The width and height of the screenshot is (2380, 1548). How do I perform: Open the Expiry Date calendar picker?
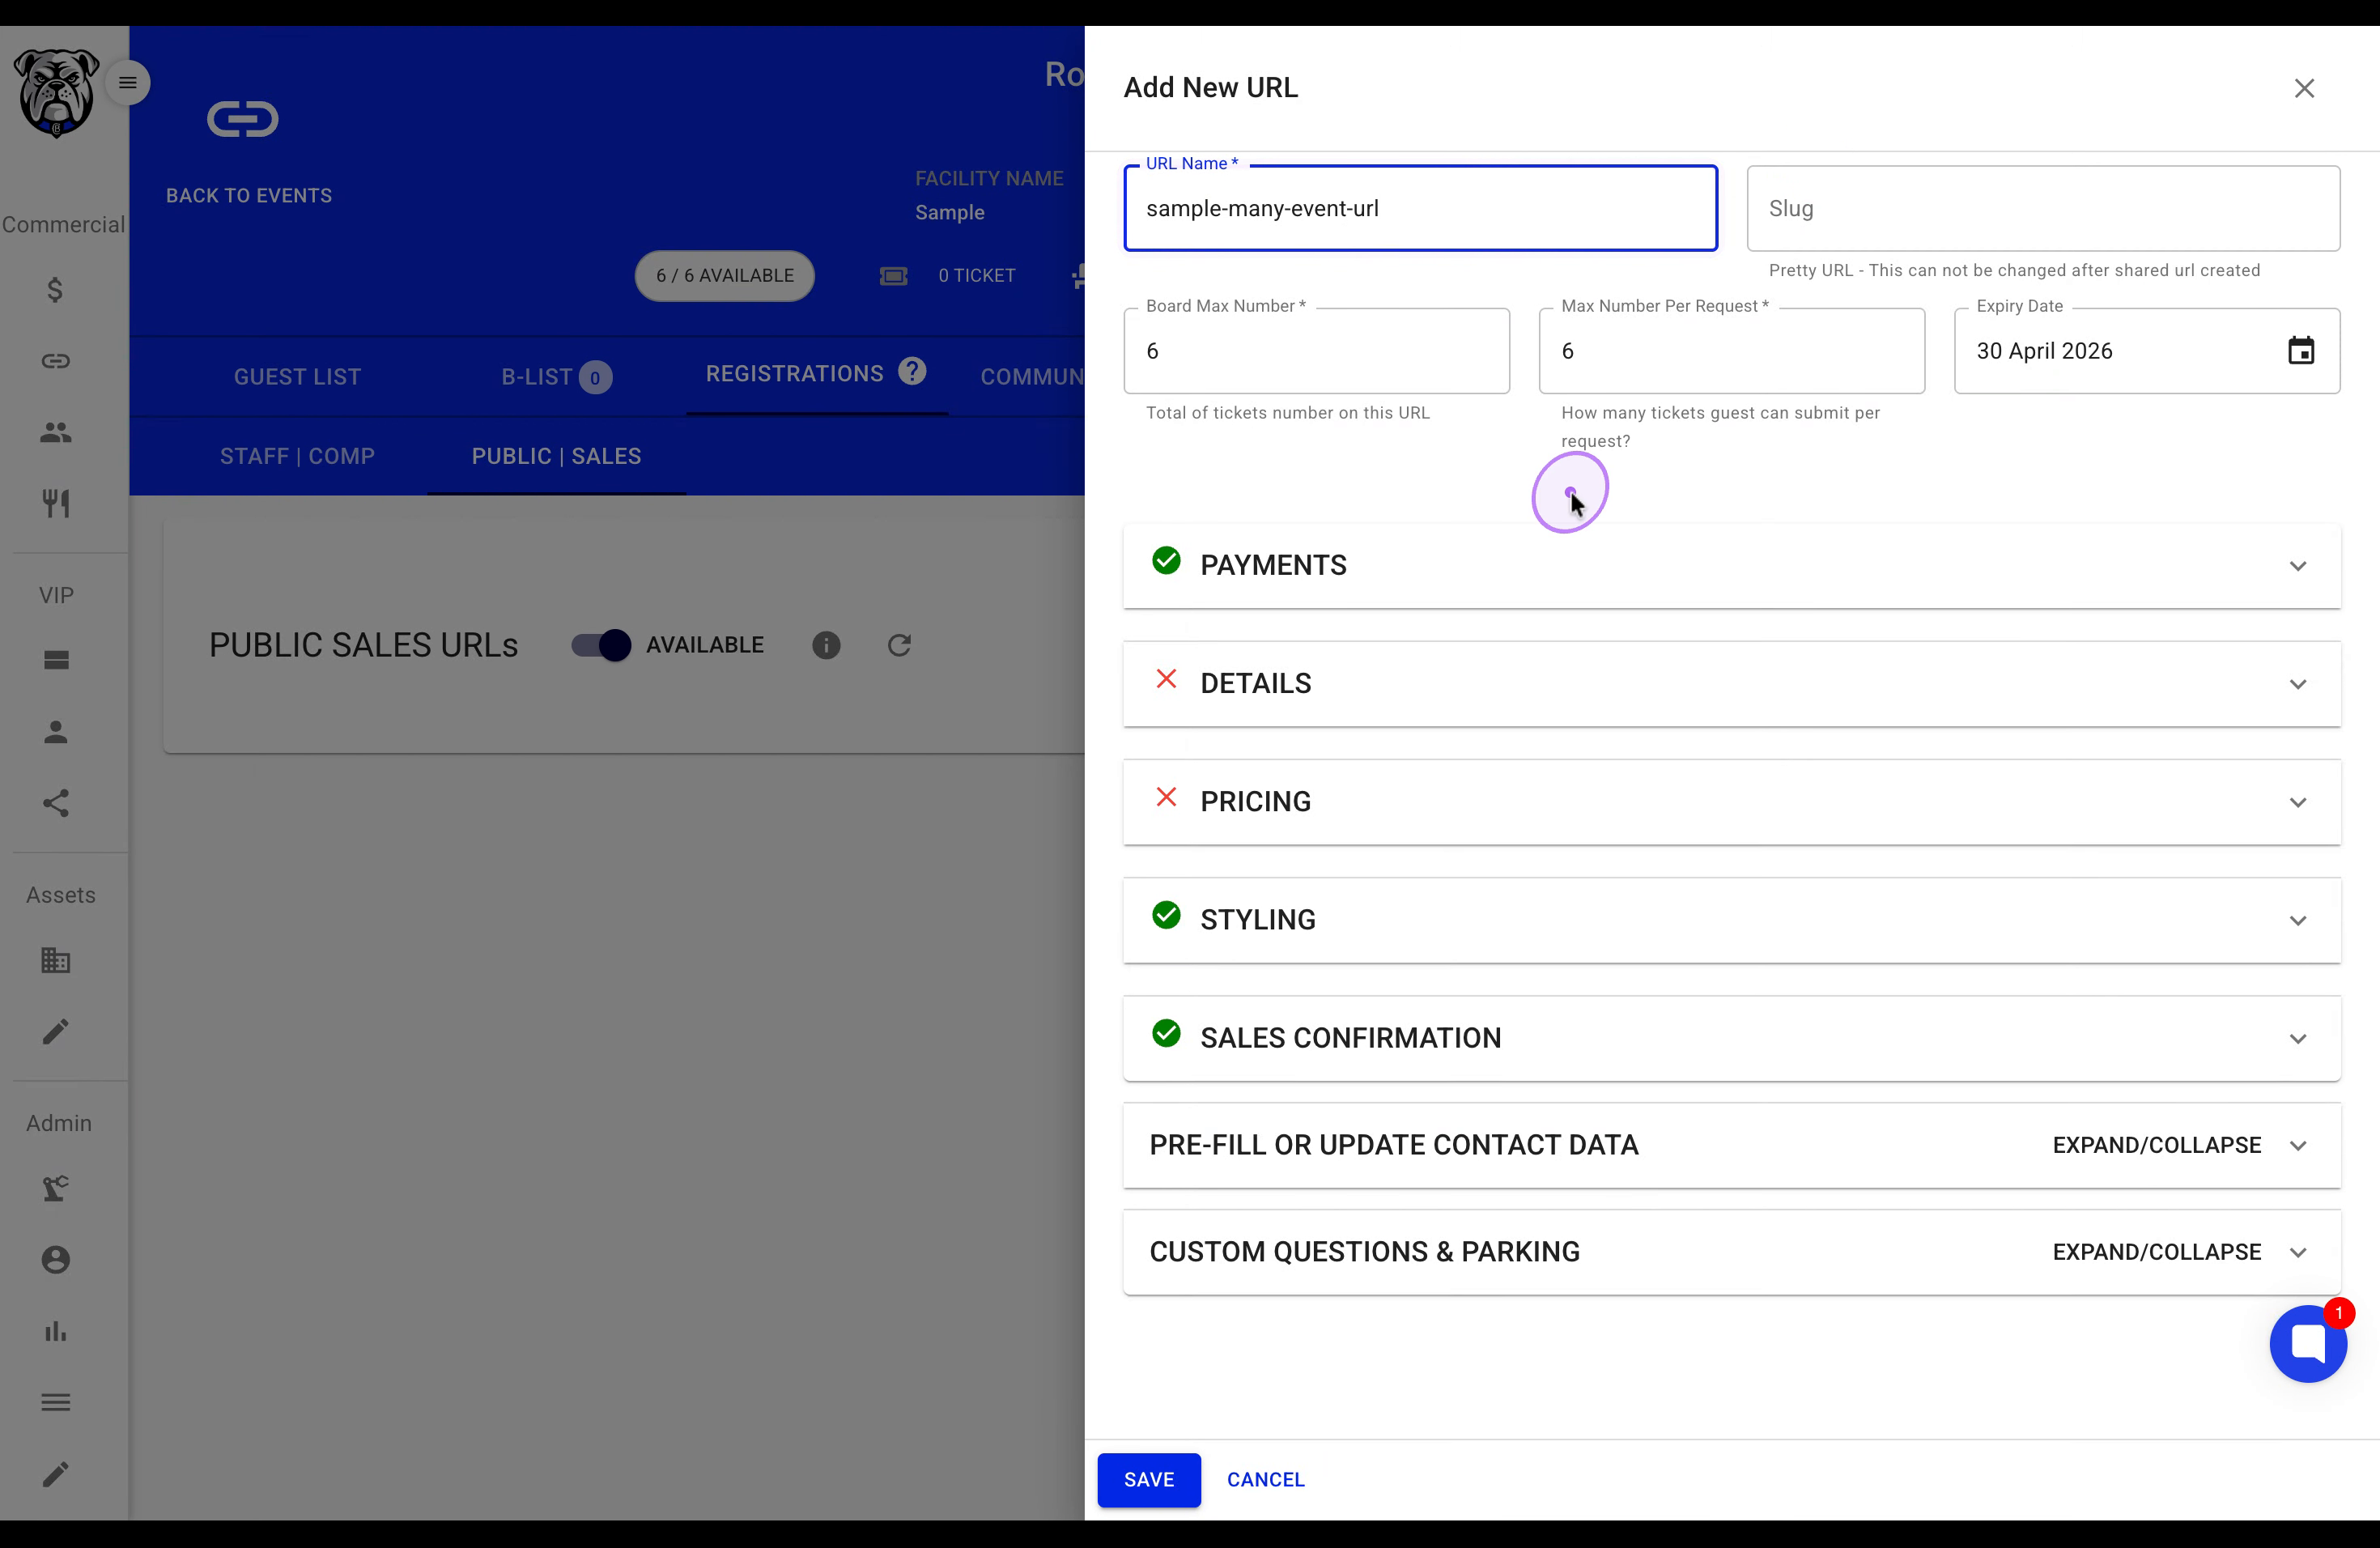pyautogui.click(x=2301, y=351)
